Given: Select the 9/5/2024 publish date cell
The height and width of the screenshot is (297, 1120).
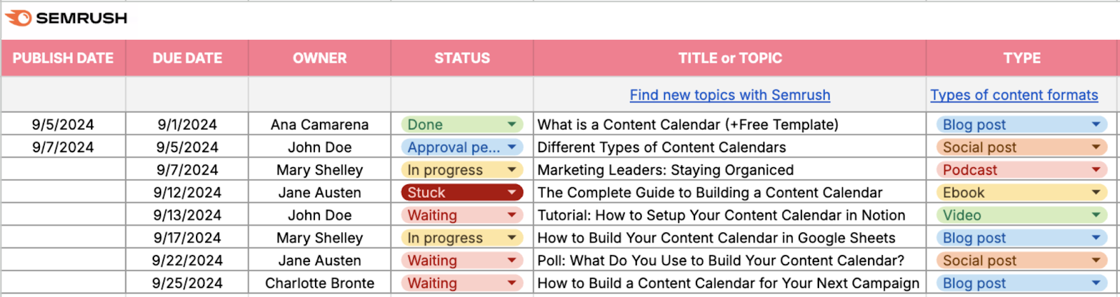Looking at the screenshot, I should tap(63, 124).
